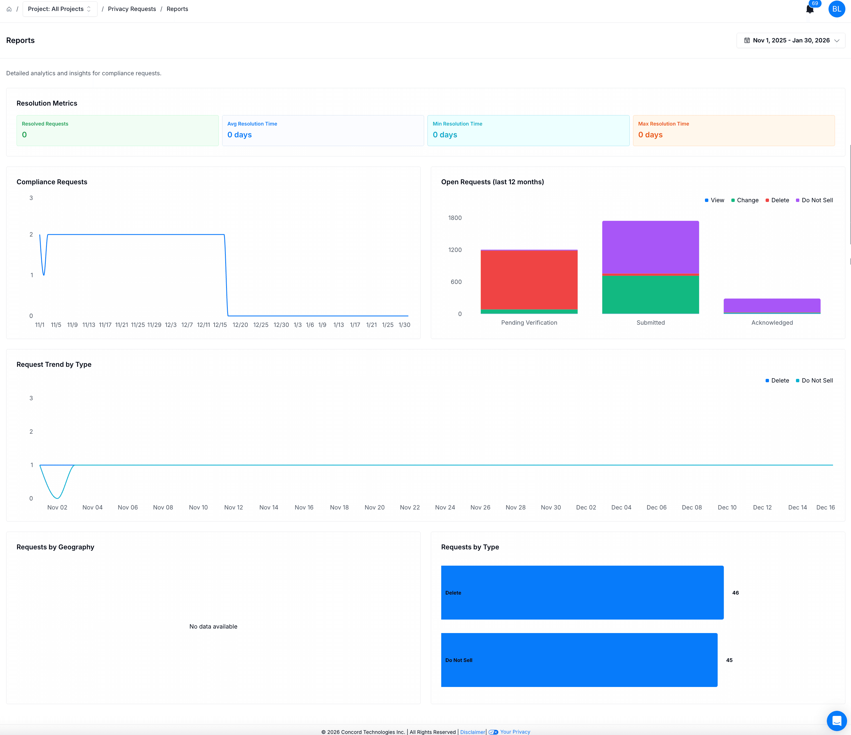The image size is (851, 735).
Task: Click the calendar icon in date picker
Action: point(747,40)
